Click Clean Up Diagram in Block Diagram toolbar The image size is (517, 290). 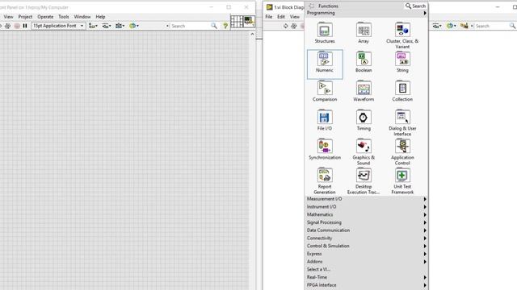coord(464,26)
